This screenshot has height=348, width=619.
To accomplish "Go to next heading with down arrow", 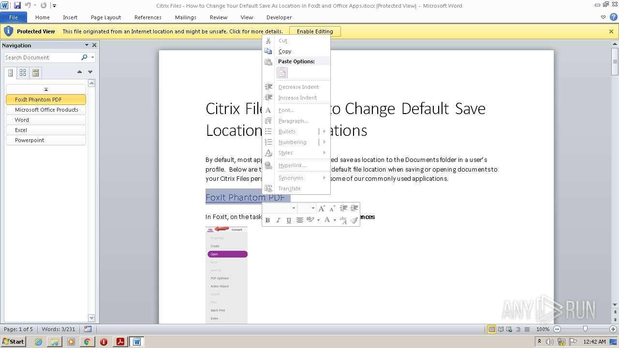I will pyautogui.click(x=90, y=72).
